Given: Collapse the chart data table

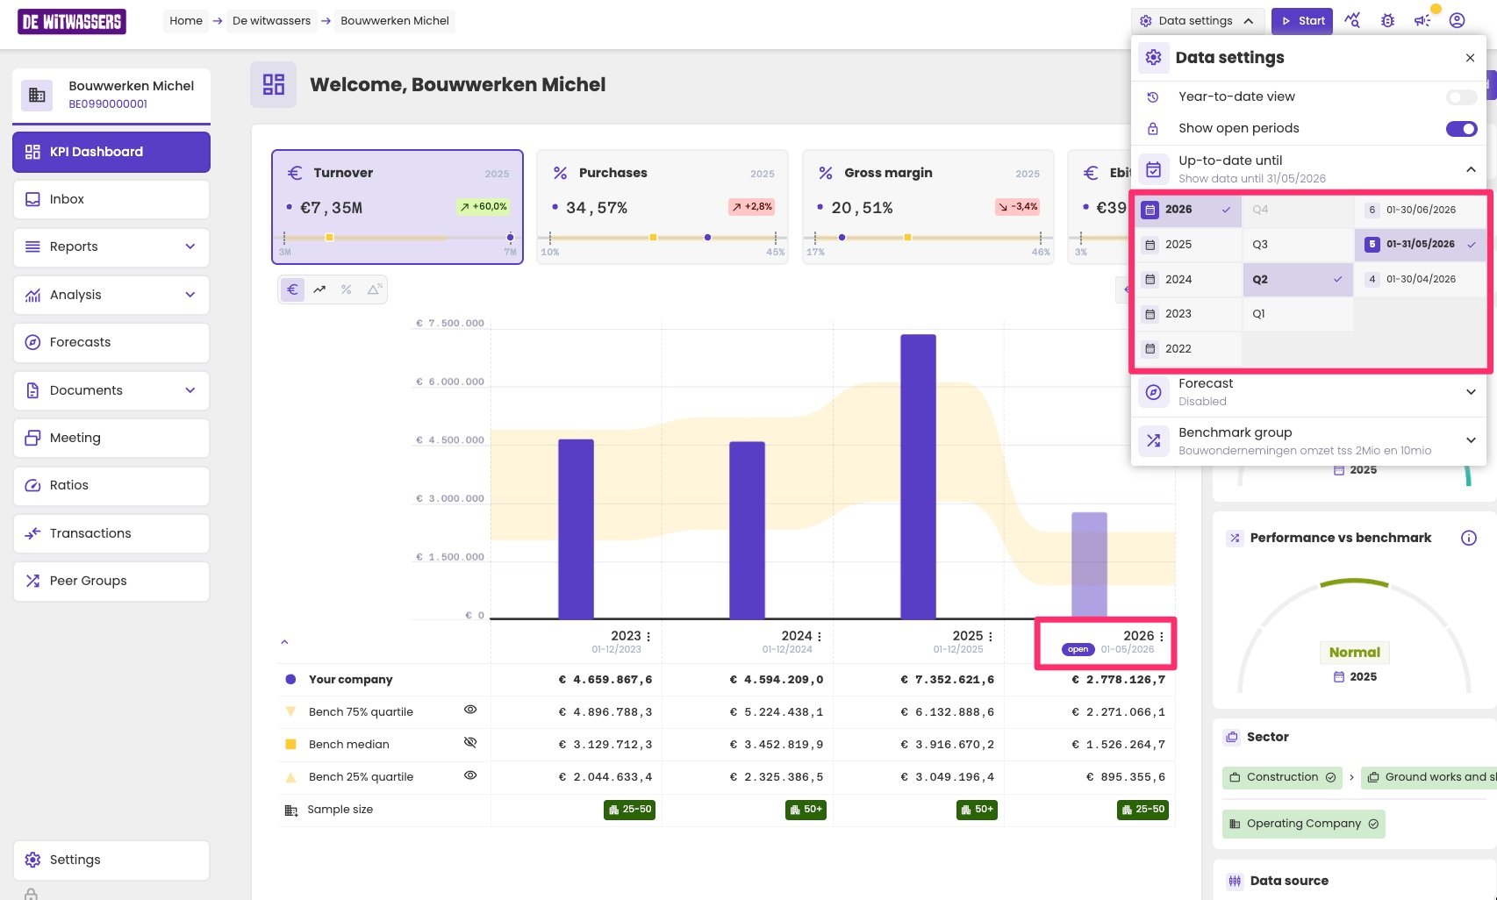Looking at the screenshot, I should (x=284, y=642).
